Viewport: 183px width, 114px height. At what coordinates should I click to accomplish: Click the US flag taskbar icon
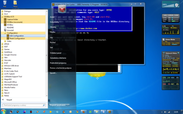24,112
